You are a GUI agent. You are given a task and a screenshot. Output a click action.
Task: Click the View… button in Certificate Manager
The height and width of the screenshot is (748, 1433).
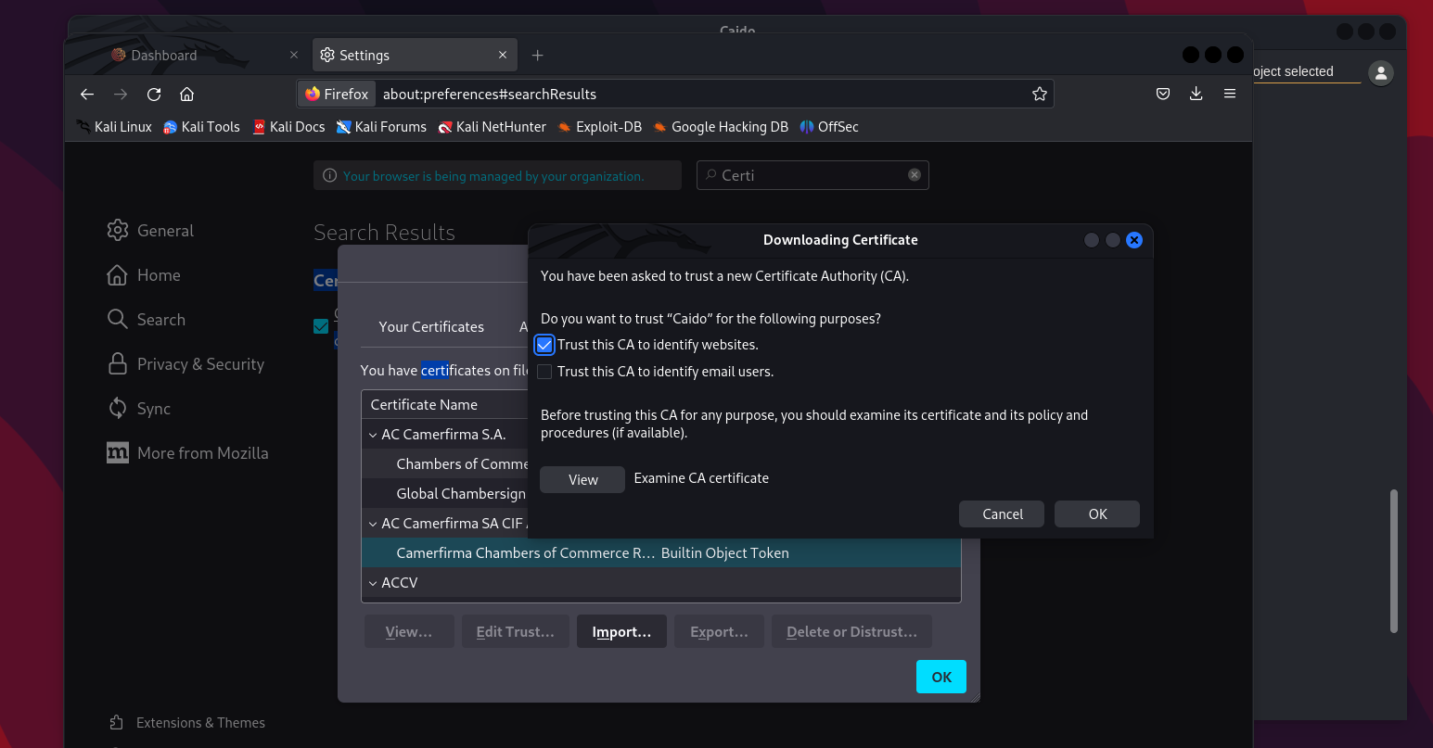pyautogui.click(x=409, y=631)
